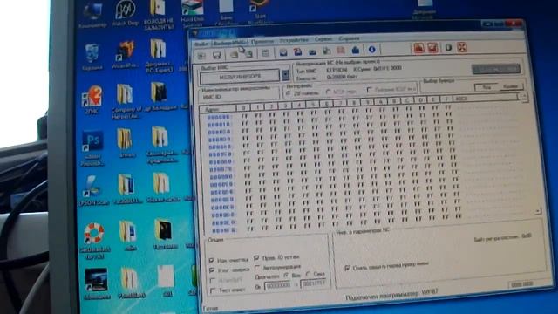This screenshot has width=558, height=314.
Task: Click address row 000000 in hex table
Action: [x=219, y=117]
